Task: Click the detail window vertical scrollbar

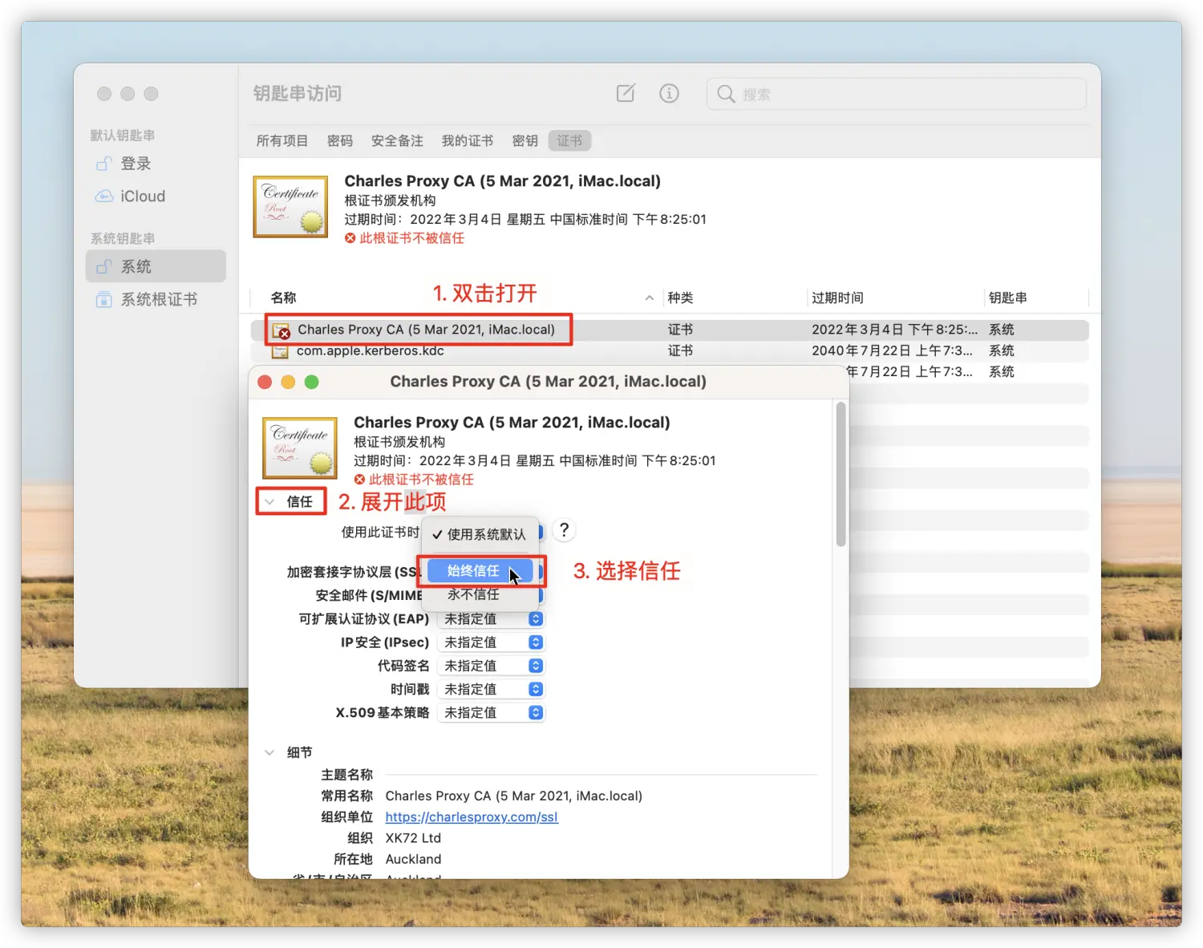Action: [x=840, y=474]
